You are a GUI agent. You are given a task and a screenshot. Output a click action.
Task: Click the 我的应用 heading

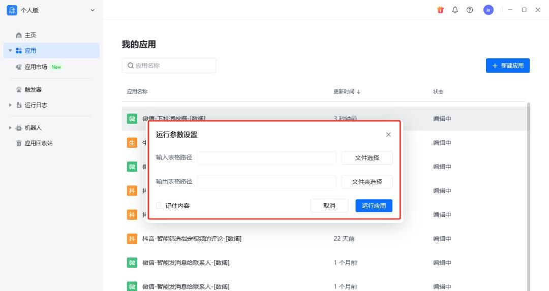tap(139, 44)
